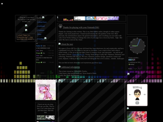Go to previous WiiRing site arrow
163x122 pixels.
(x=130, y=95)
